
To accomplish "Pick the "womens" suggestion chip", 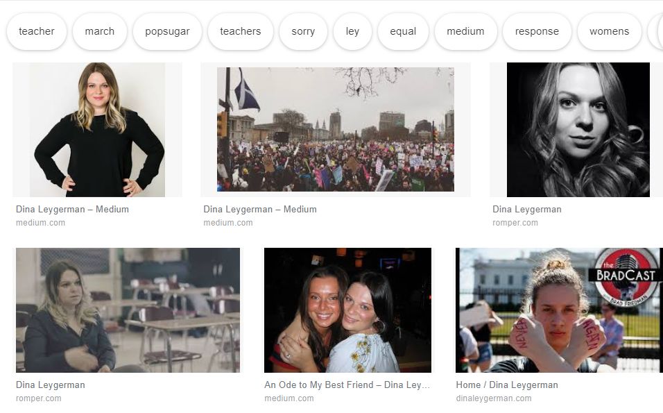I will pos(610,31).
